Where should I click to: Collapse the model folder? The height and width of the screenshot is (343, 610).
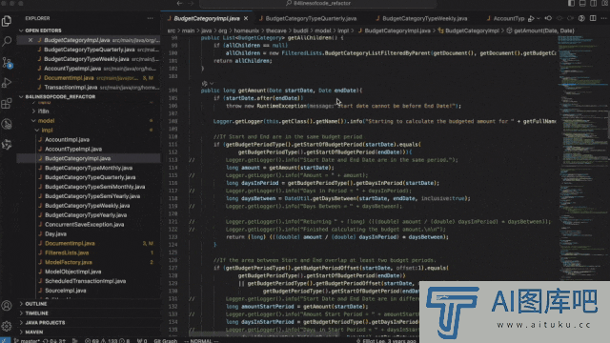33,121
